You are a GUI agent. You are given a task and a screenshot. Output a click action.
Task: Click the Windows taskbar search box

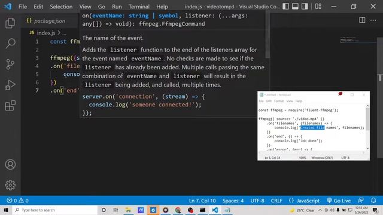pos(55,210)
